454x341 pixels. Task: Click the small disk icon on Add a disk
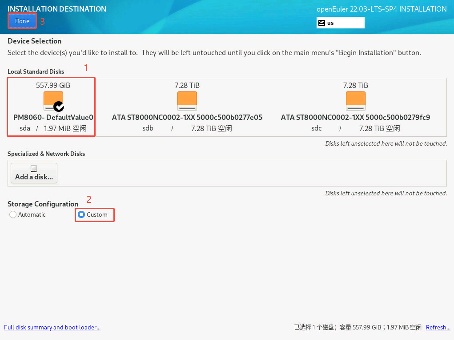[34, 168]
